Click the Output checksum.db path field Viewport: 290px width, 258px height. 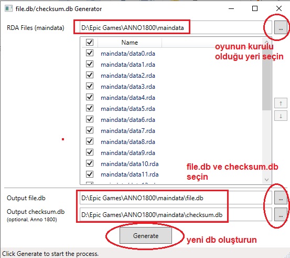pyautogui.click(x=176, y=214)
